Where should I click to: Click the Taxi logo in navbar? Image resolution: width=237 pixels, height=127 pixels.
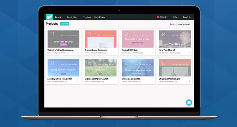tap(49, 17)
